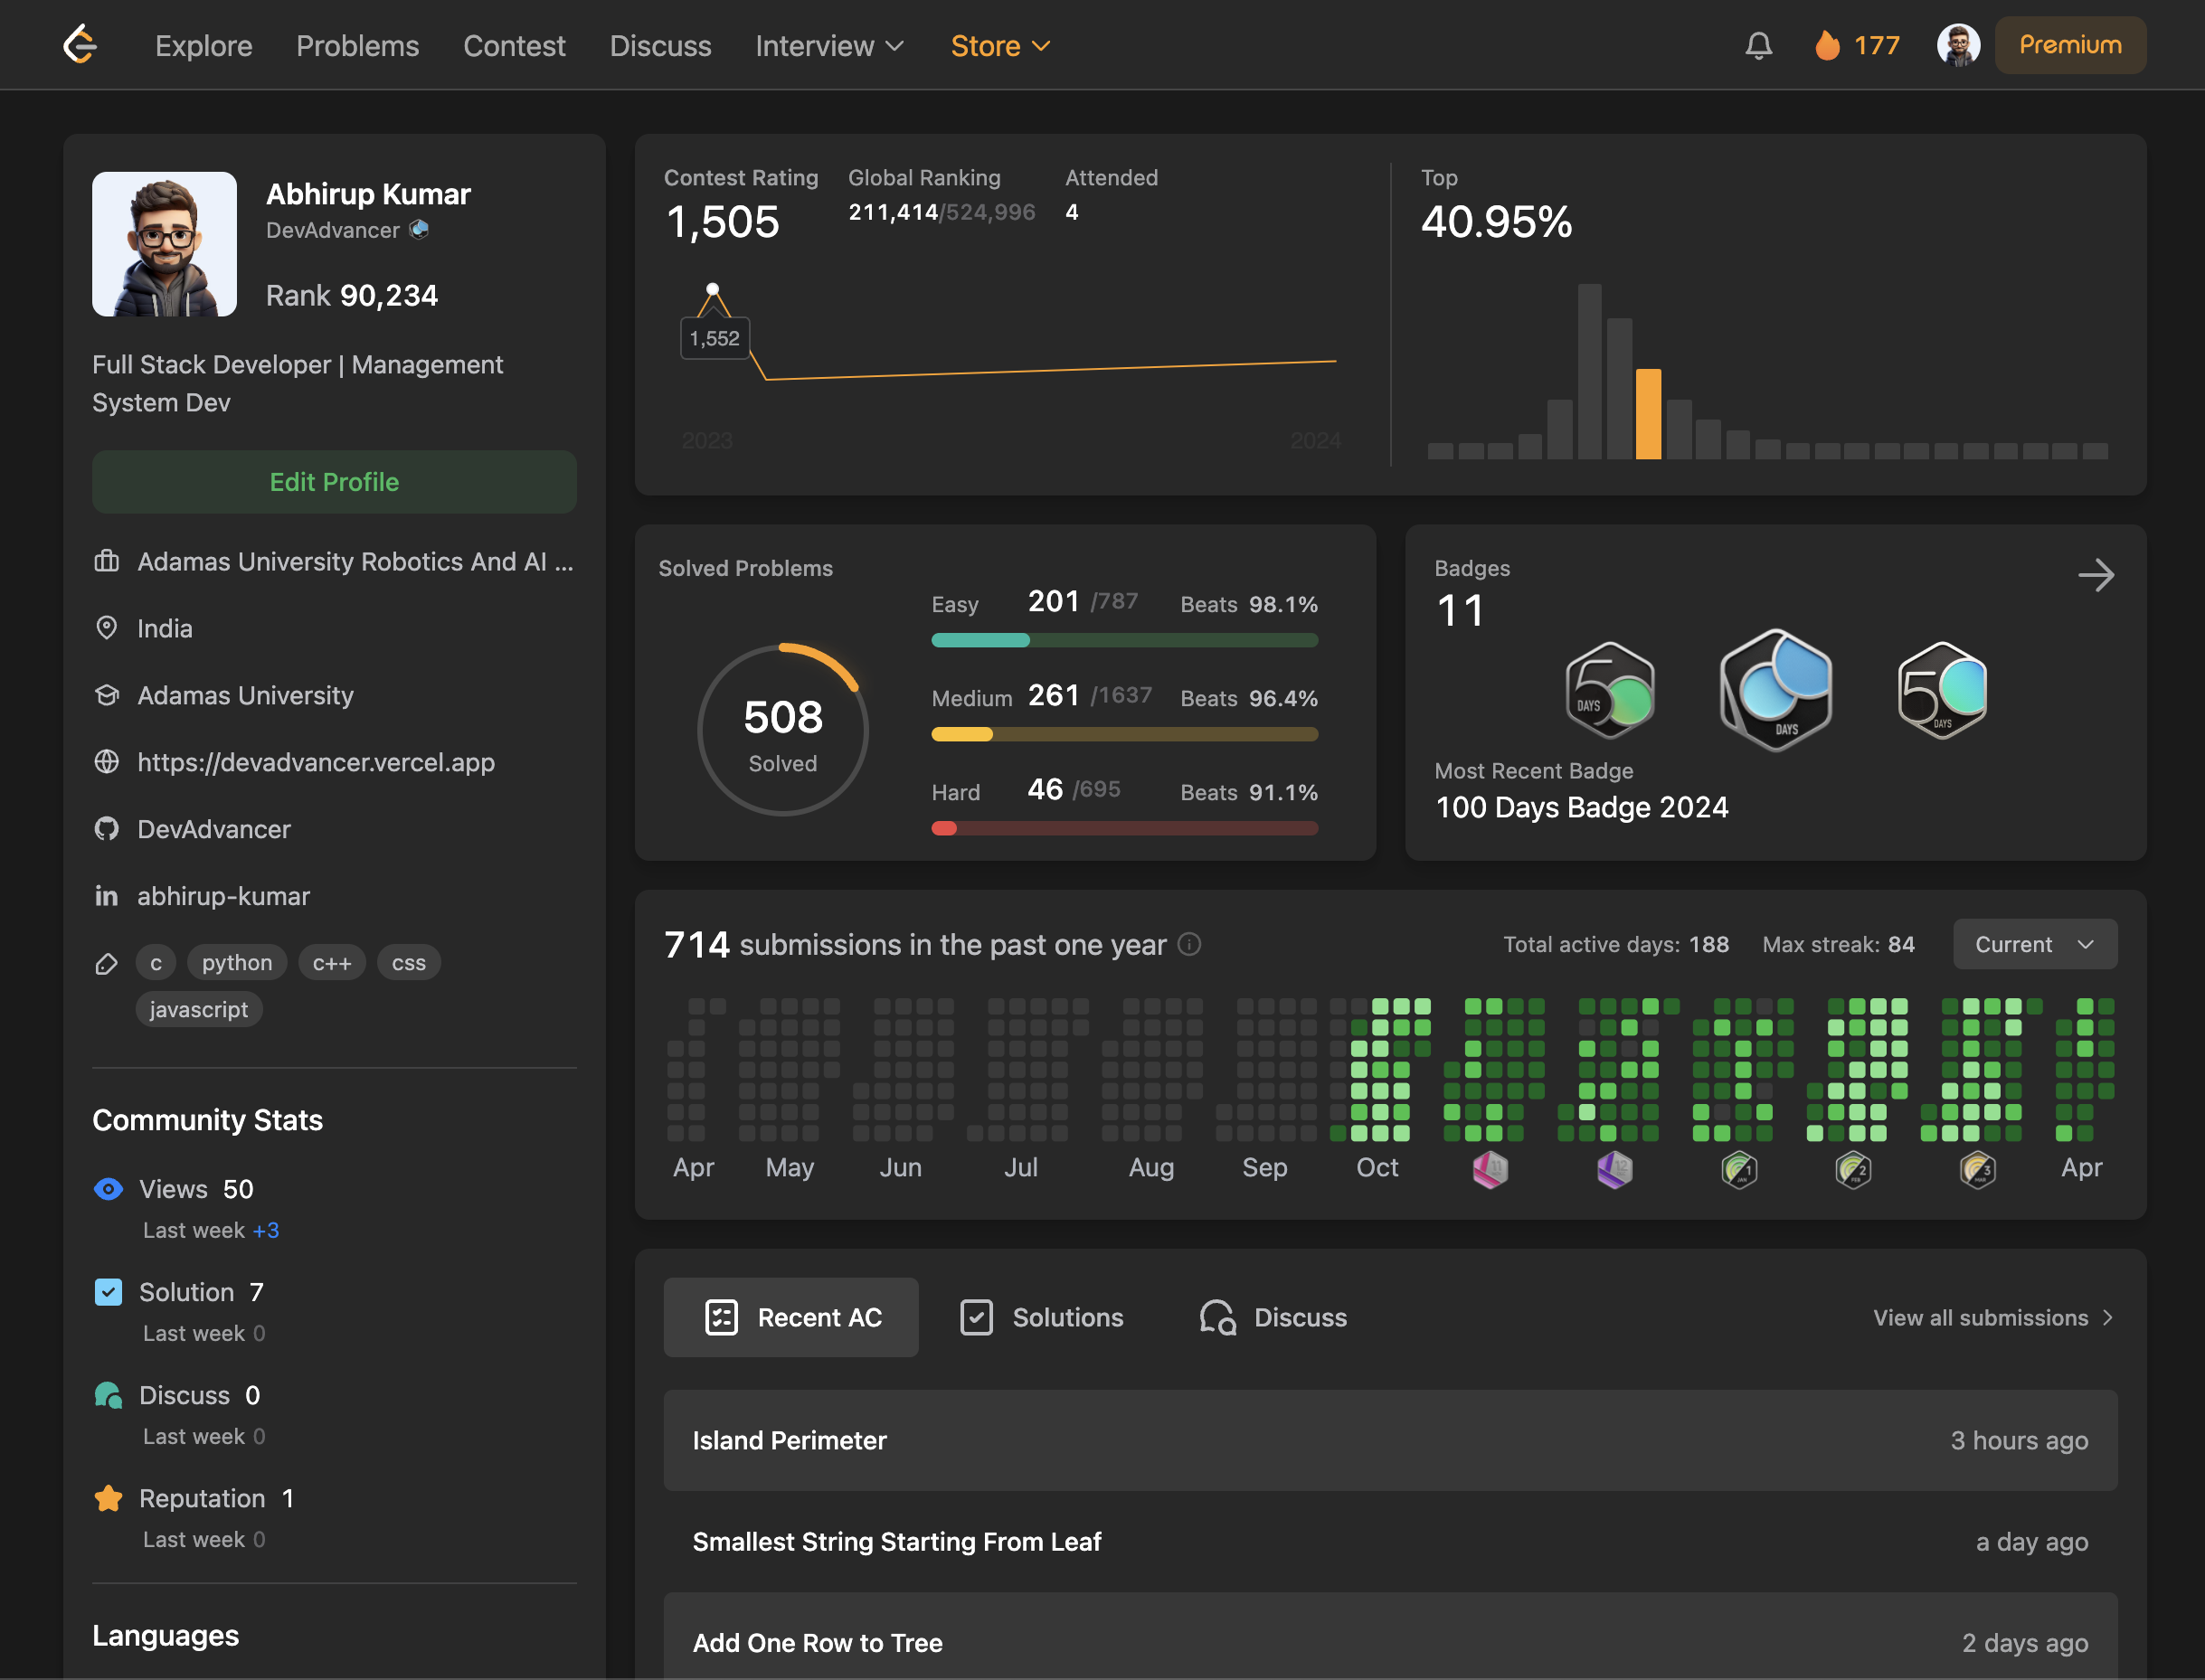
Task: Open Explore in the navigation bar
Action: tap(204, 46)
